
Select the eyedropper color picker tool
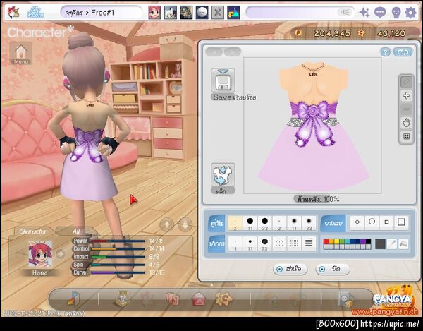click(392, 244)
